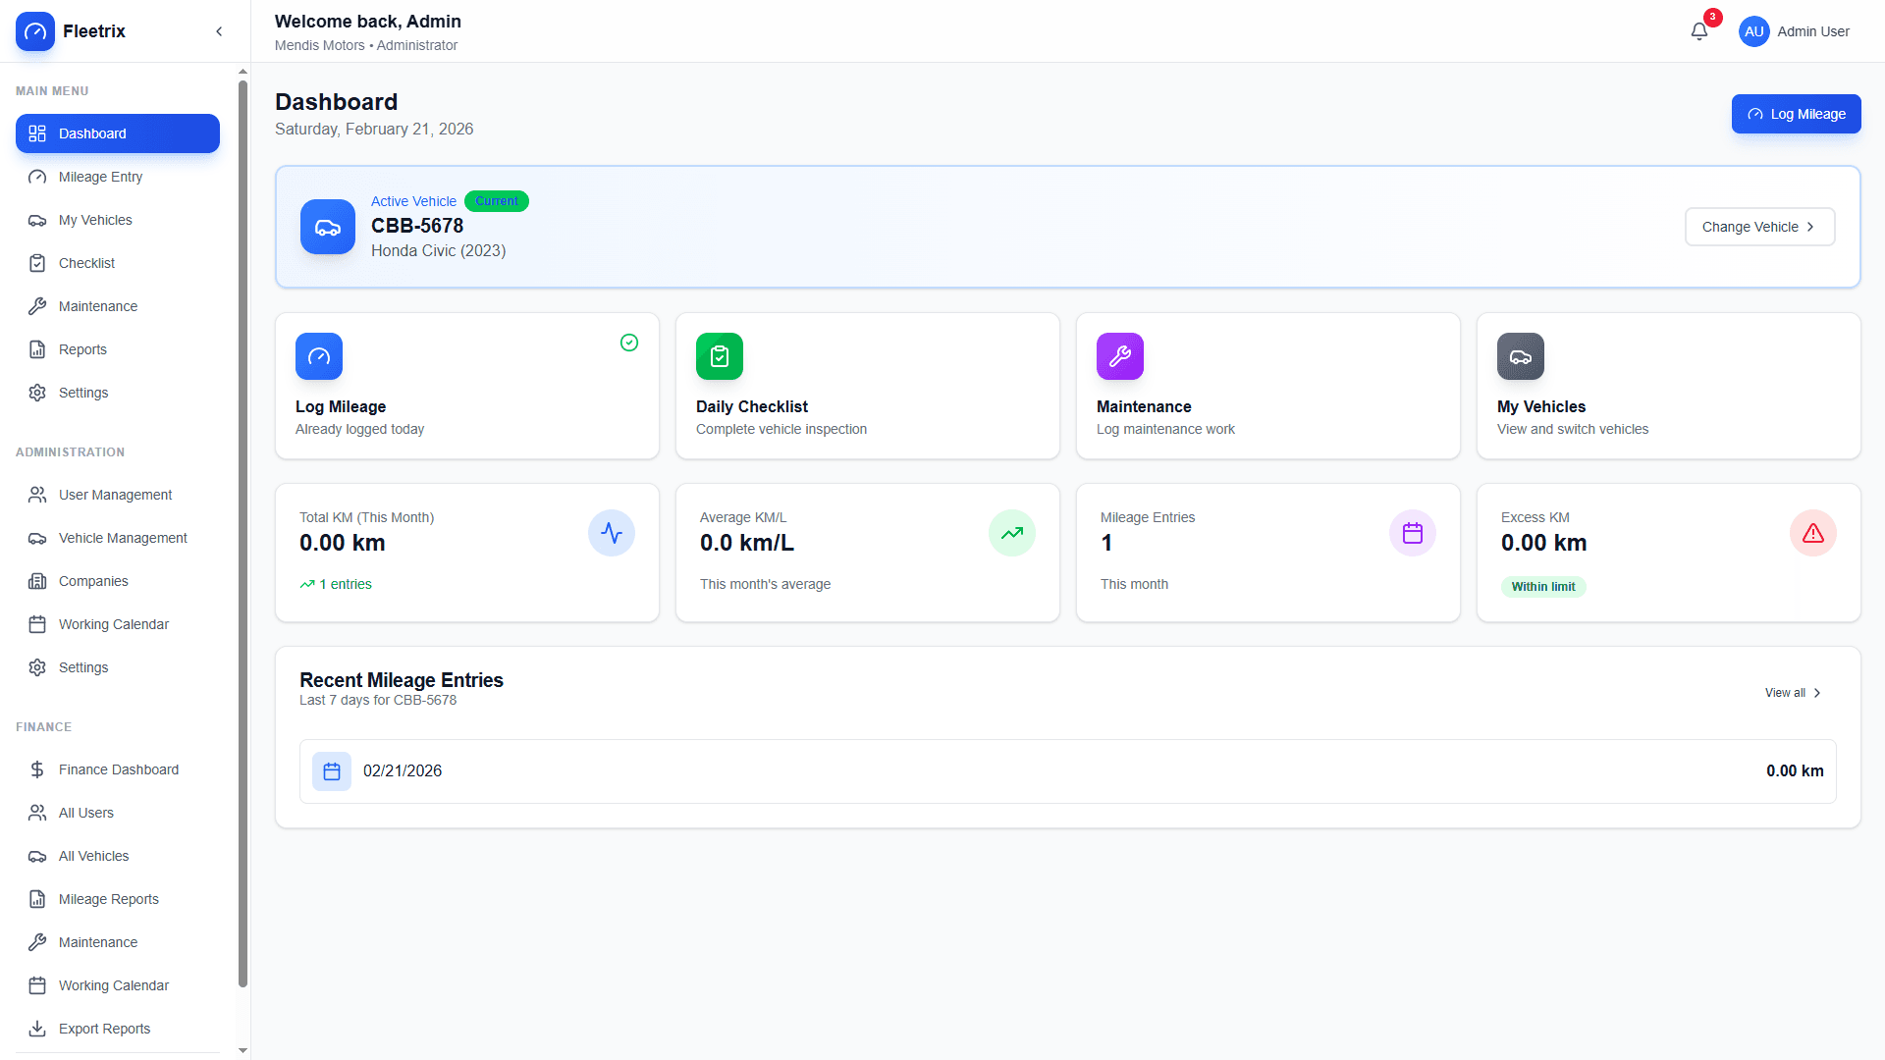
Task: Select the Vehicle Management sidebar icon
Action: click(36, 538)
